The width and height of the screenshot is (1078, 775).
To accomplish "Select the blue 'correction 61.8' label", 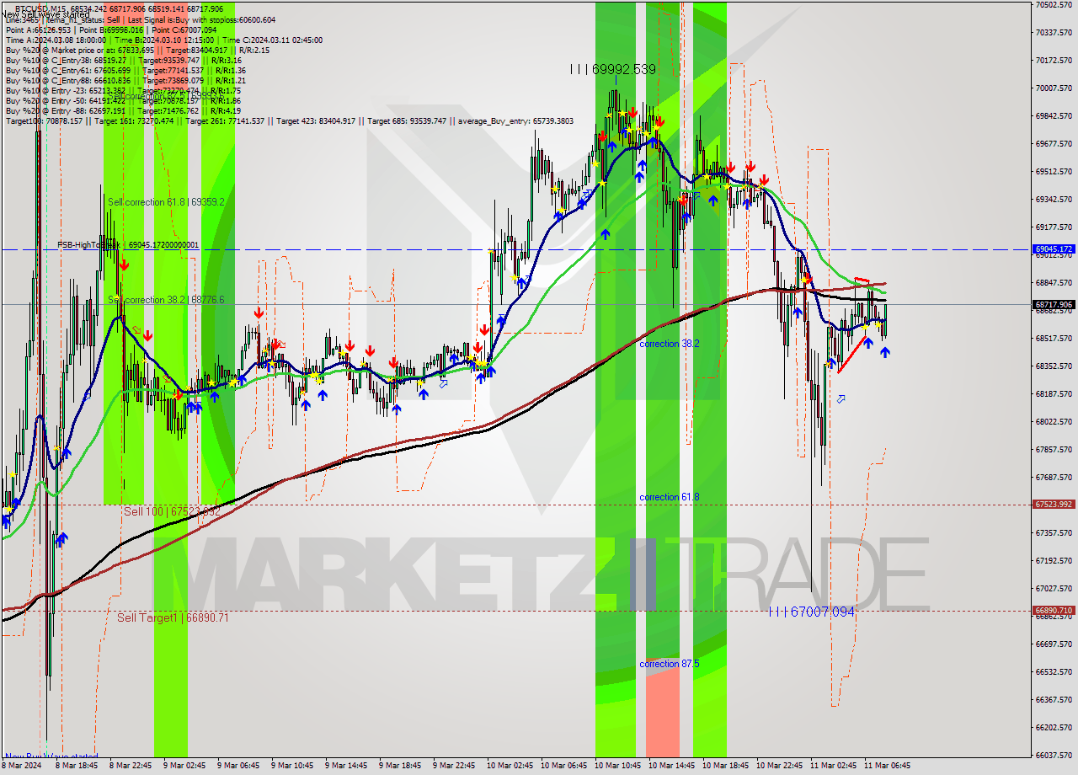I will [669, 497].
